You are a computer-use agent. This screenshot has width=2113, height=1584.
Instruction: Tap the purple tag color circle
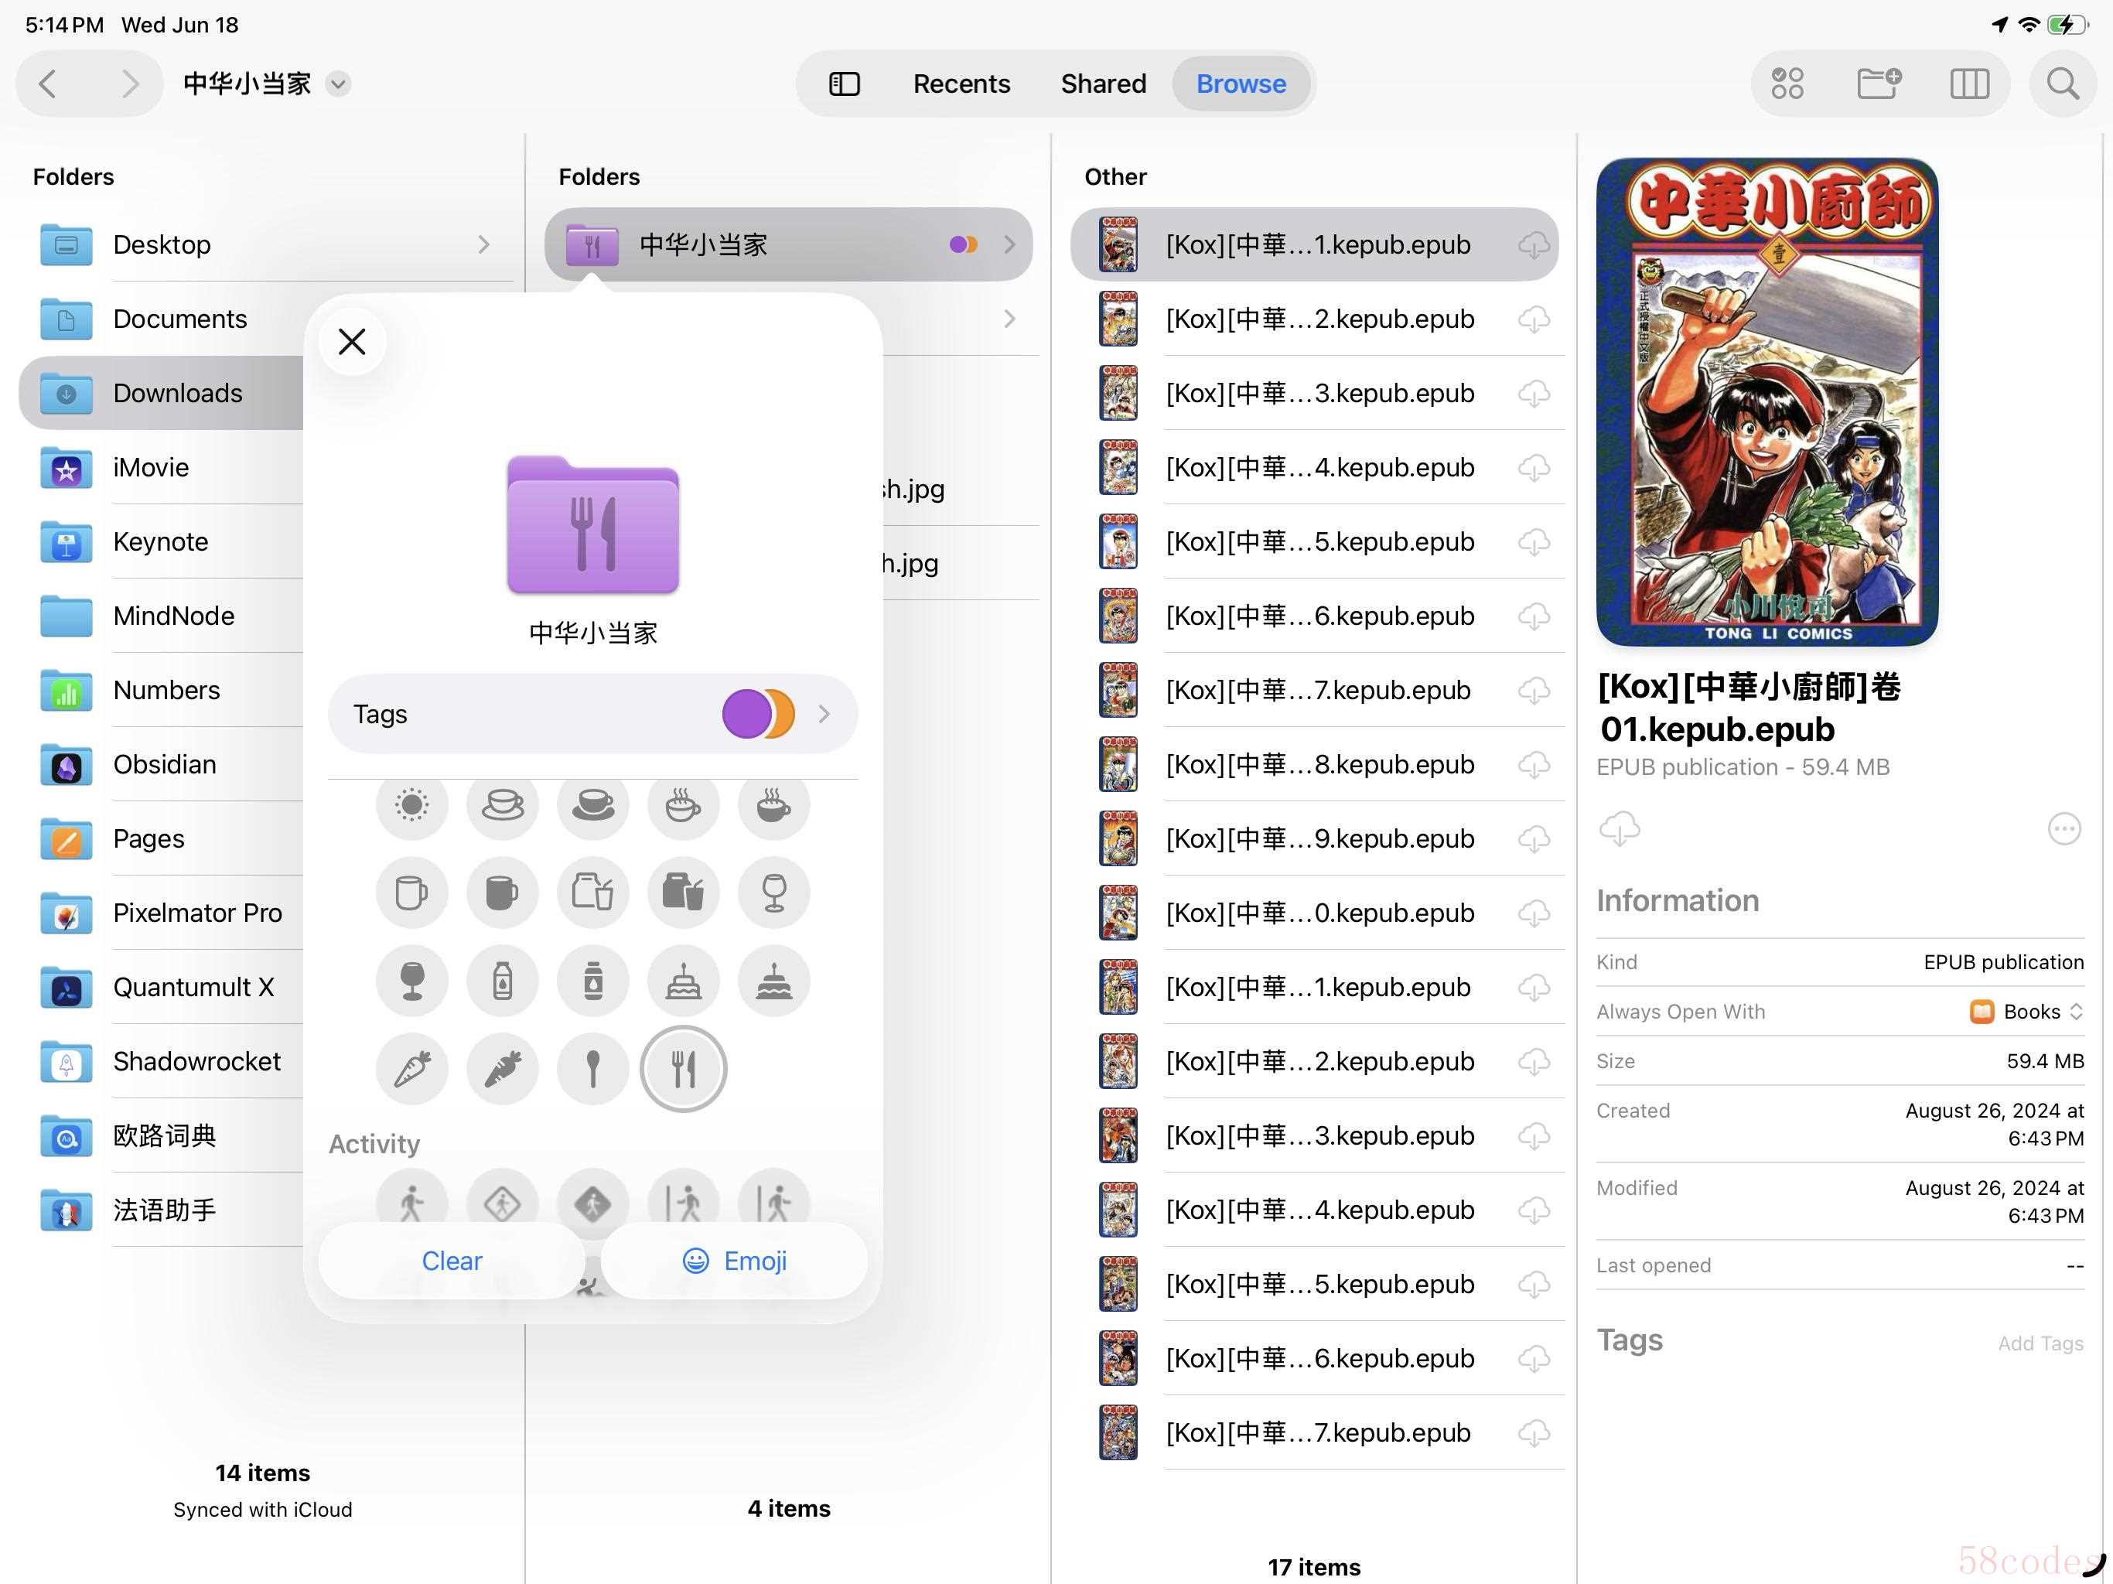746,714
